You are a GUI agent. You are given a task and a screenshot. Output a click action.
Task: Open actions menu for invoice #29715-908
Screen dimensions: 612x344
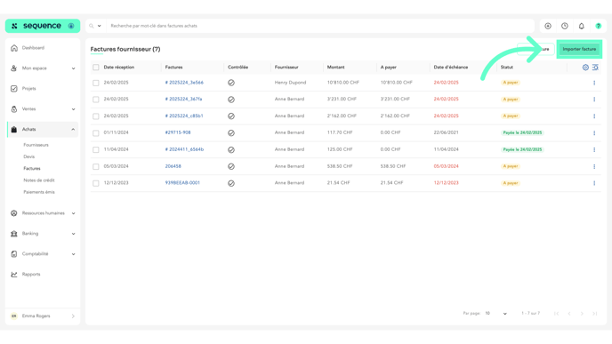click(594, 133)
